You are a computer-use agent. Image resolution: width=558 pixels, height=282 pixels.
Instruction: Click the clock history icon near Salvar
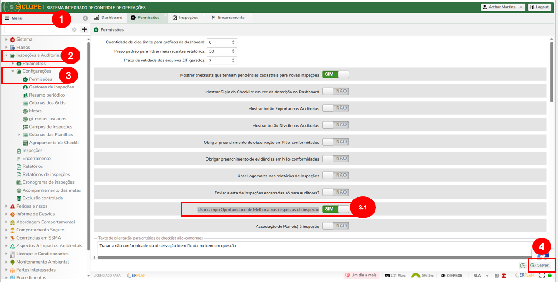click(523, 265)
